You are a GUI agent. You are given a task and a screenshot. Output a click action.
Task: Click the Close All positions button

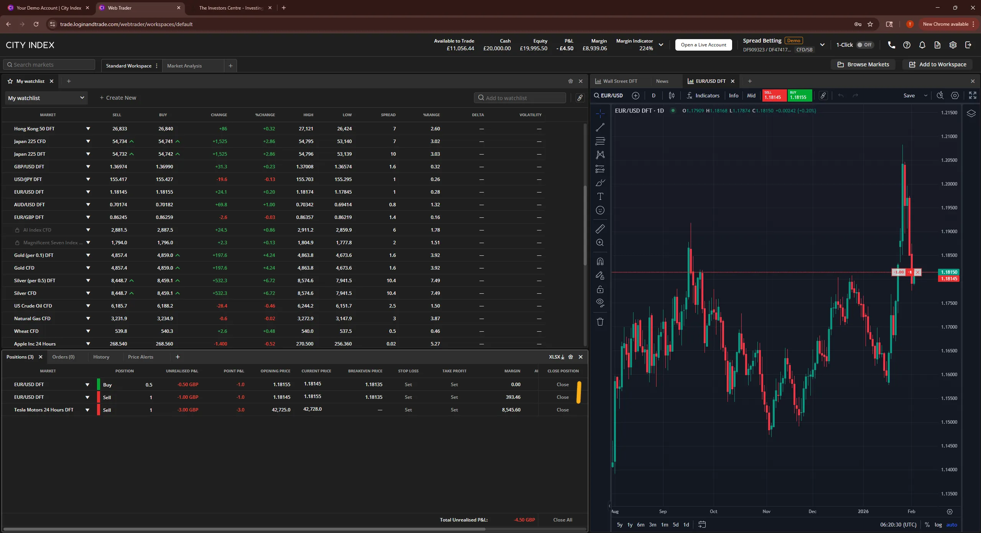click(562, 520)
